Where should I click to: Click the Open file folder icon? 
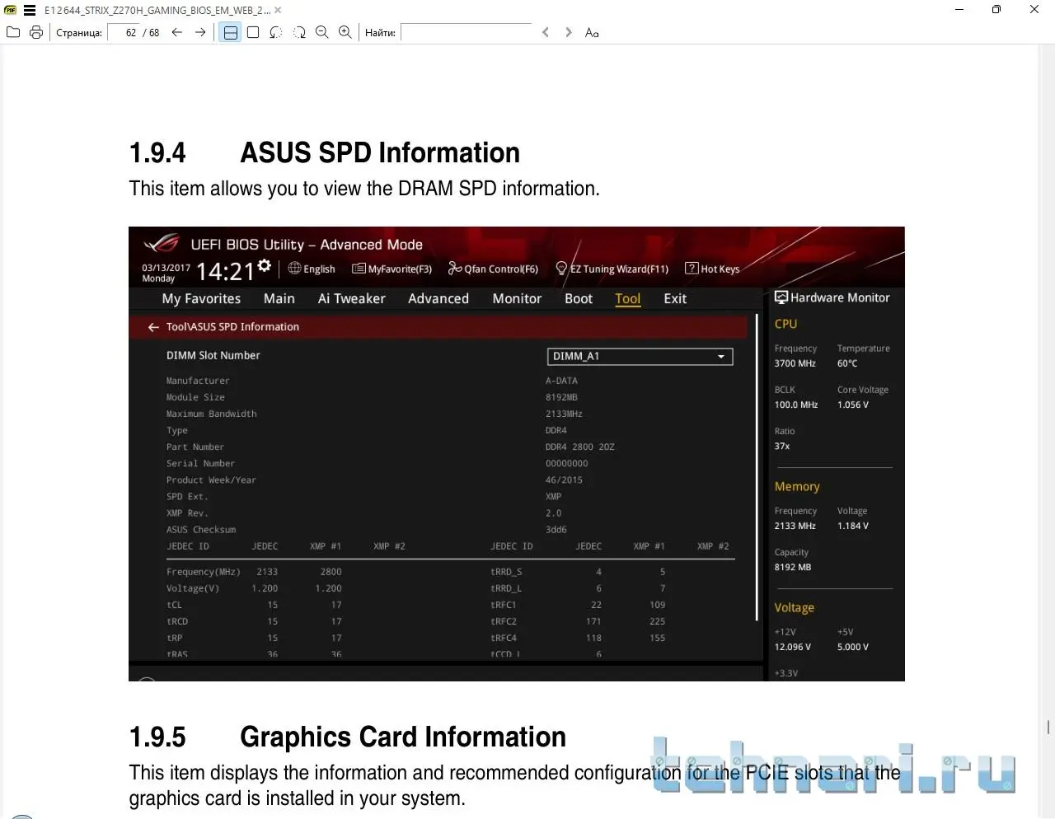point(13,32)
